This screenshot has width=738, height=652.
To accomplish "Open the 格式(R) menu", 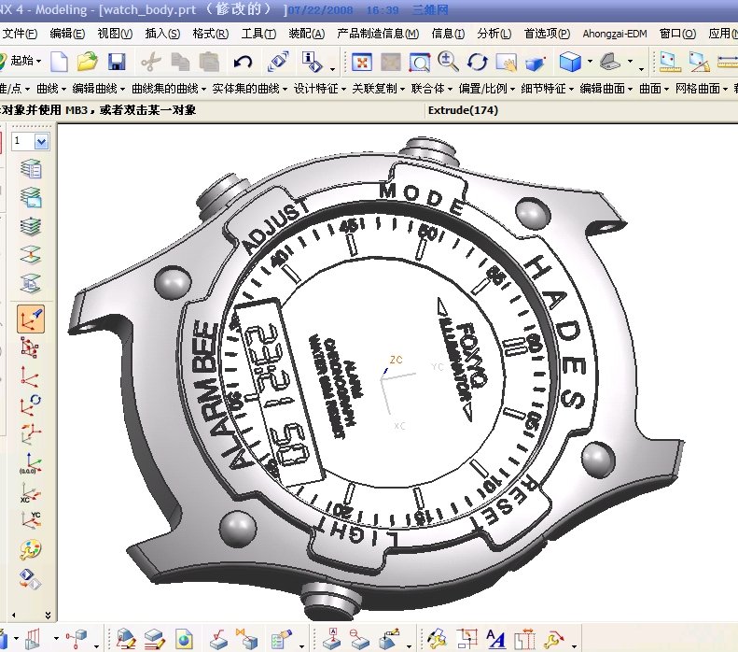I will coord(210,34).
